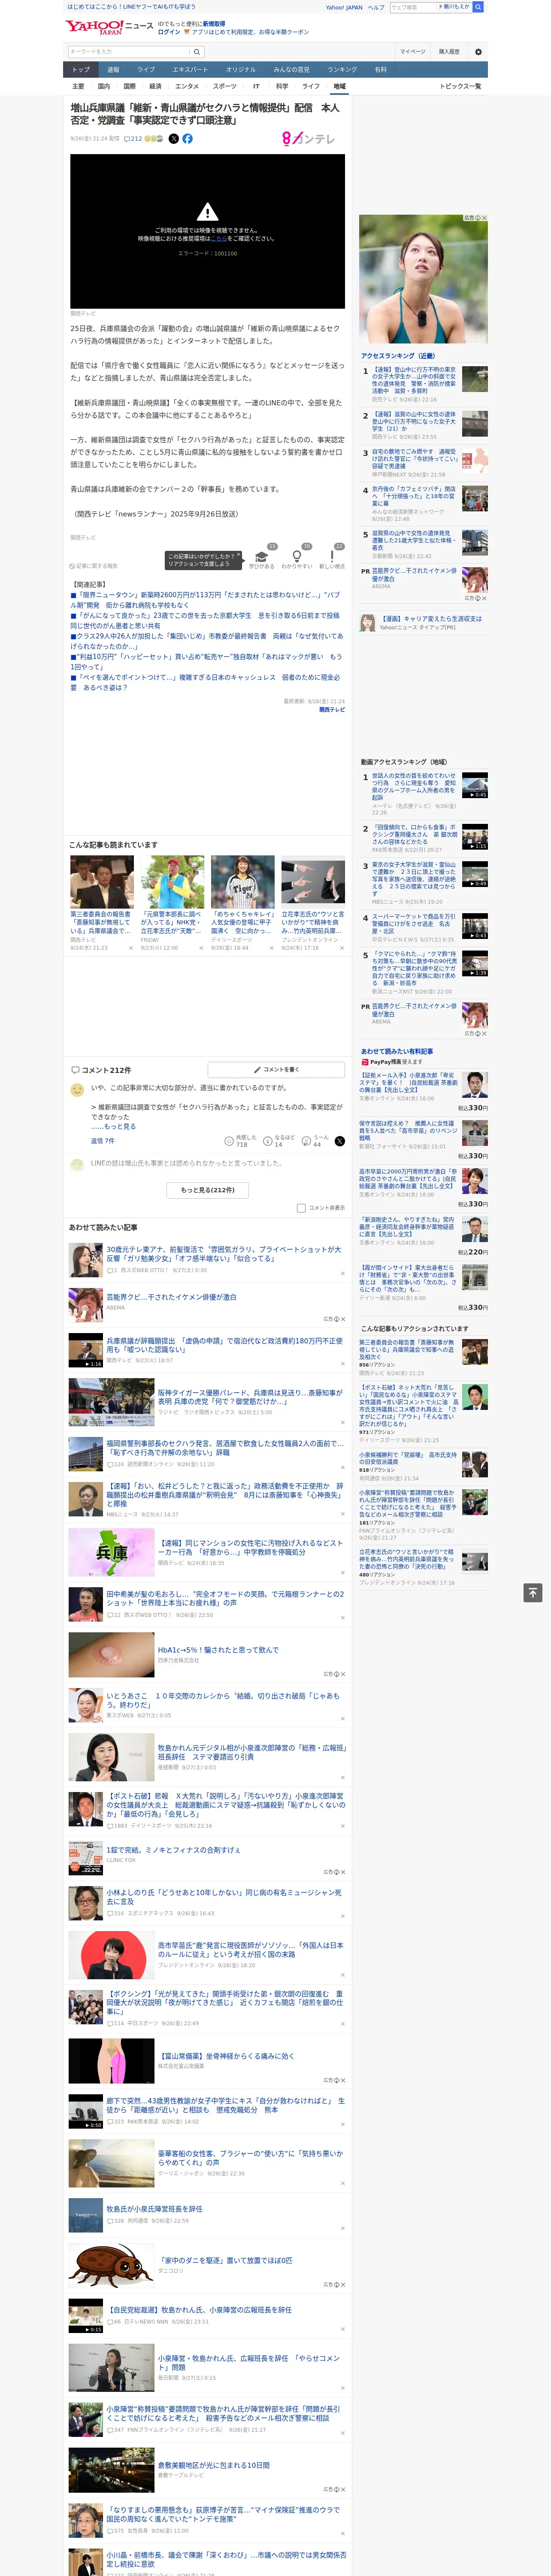
Task: Share the article on Facebook
Action: tap(187, 139)
